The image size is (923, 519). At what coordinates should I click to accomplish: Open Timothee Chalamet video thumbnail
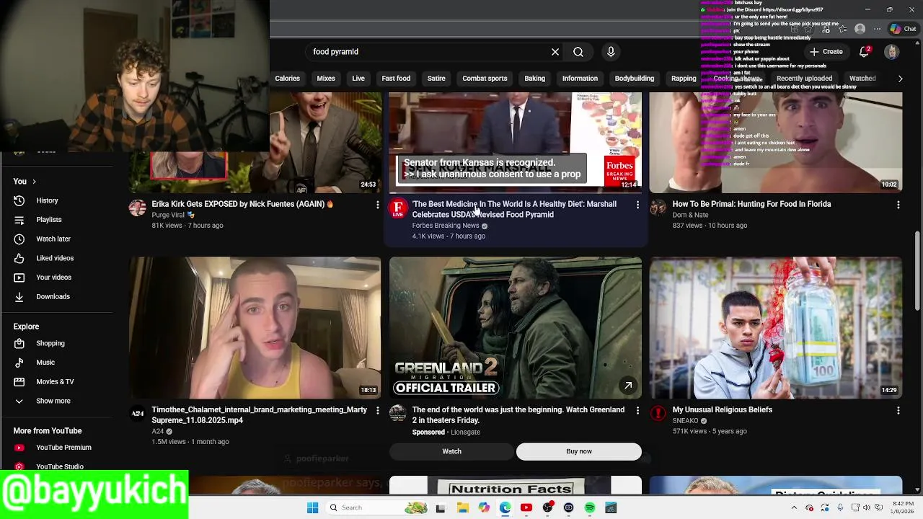tap(255, 328)
